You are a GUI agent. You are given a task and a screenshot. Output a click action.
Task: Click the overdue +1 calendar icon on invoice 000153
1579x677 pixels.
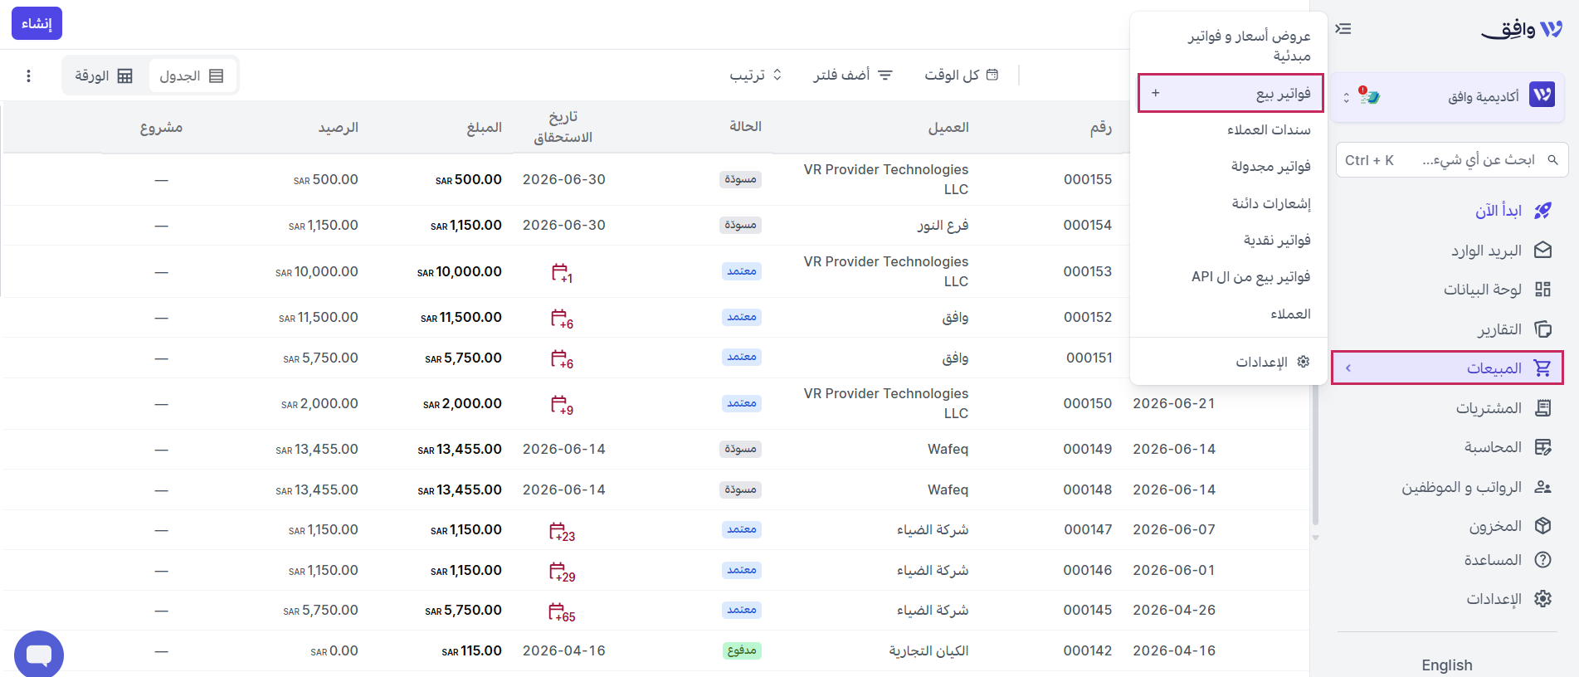(x=562, y=272)
